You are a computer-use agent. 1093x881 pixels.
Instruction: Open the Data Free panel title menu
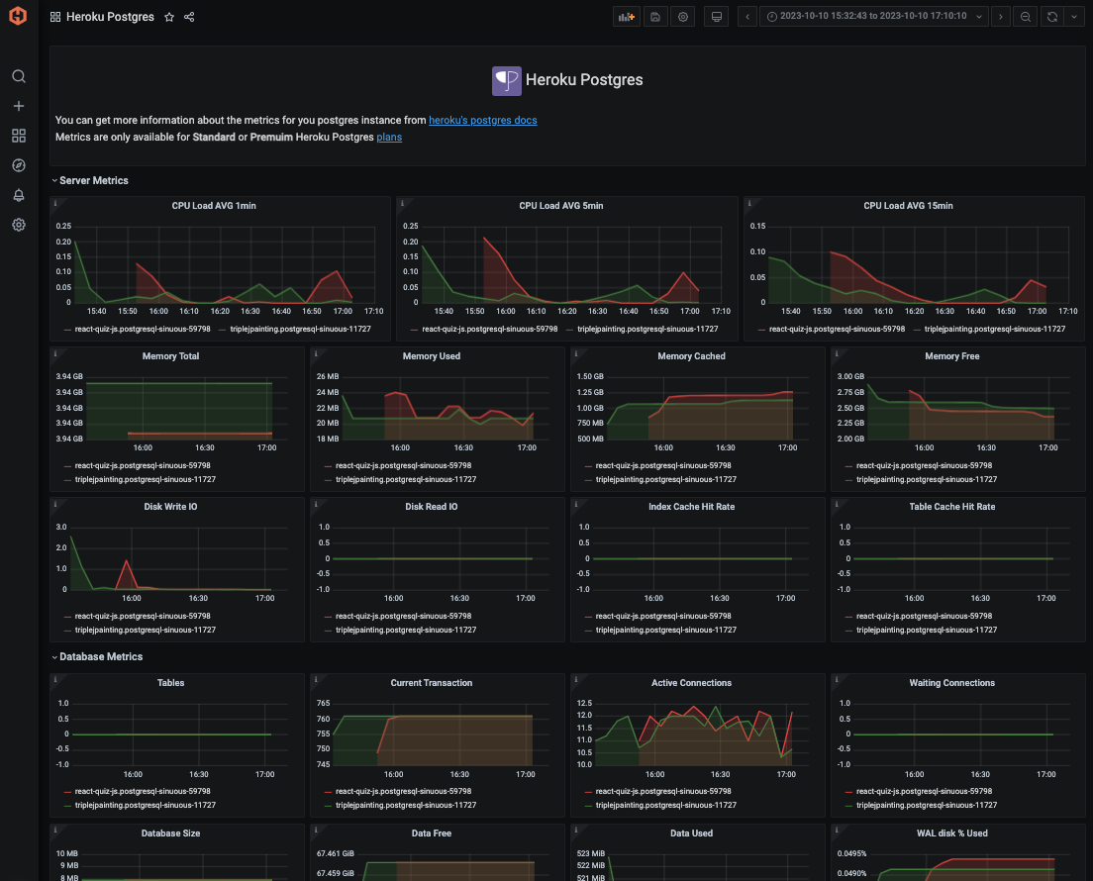(x=432, y=833)
